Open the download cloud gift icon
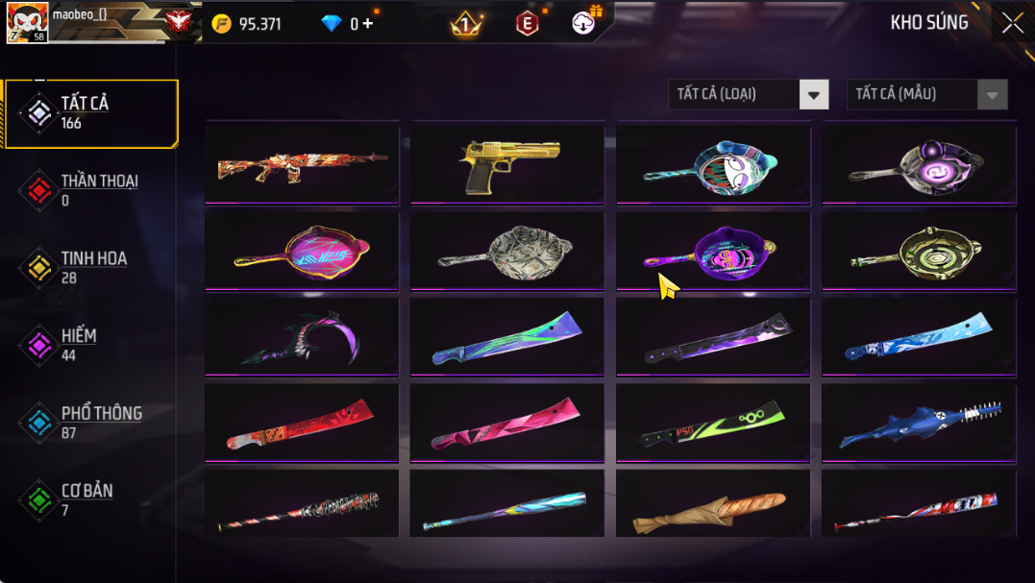This screenshot has width=1035, height=583. [582, 23]
